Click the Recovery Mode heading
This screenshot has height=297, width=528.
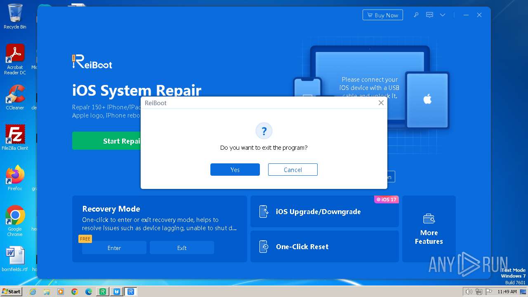111,209
